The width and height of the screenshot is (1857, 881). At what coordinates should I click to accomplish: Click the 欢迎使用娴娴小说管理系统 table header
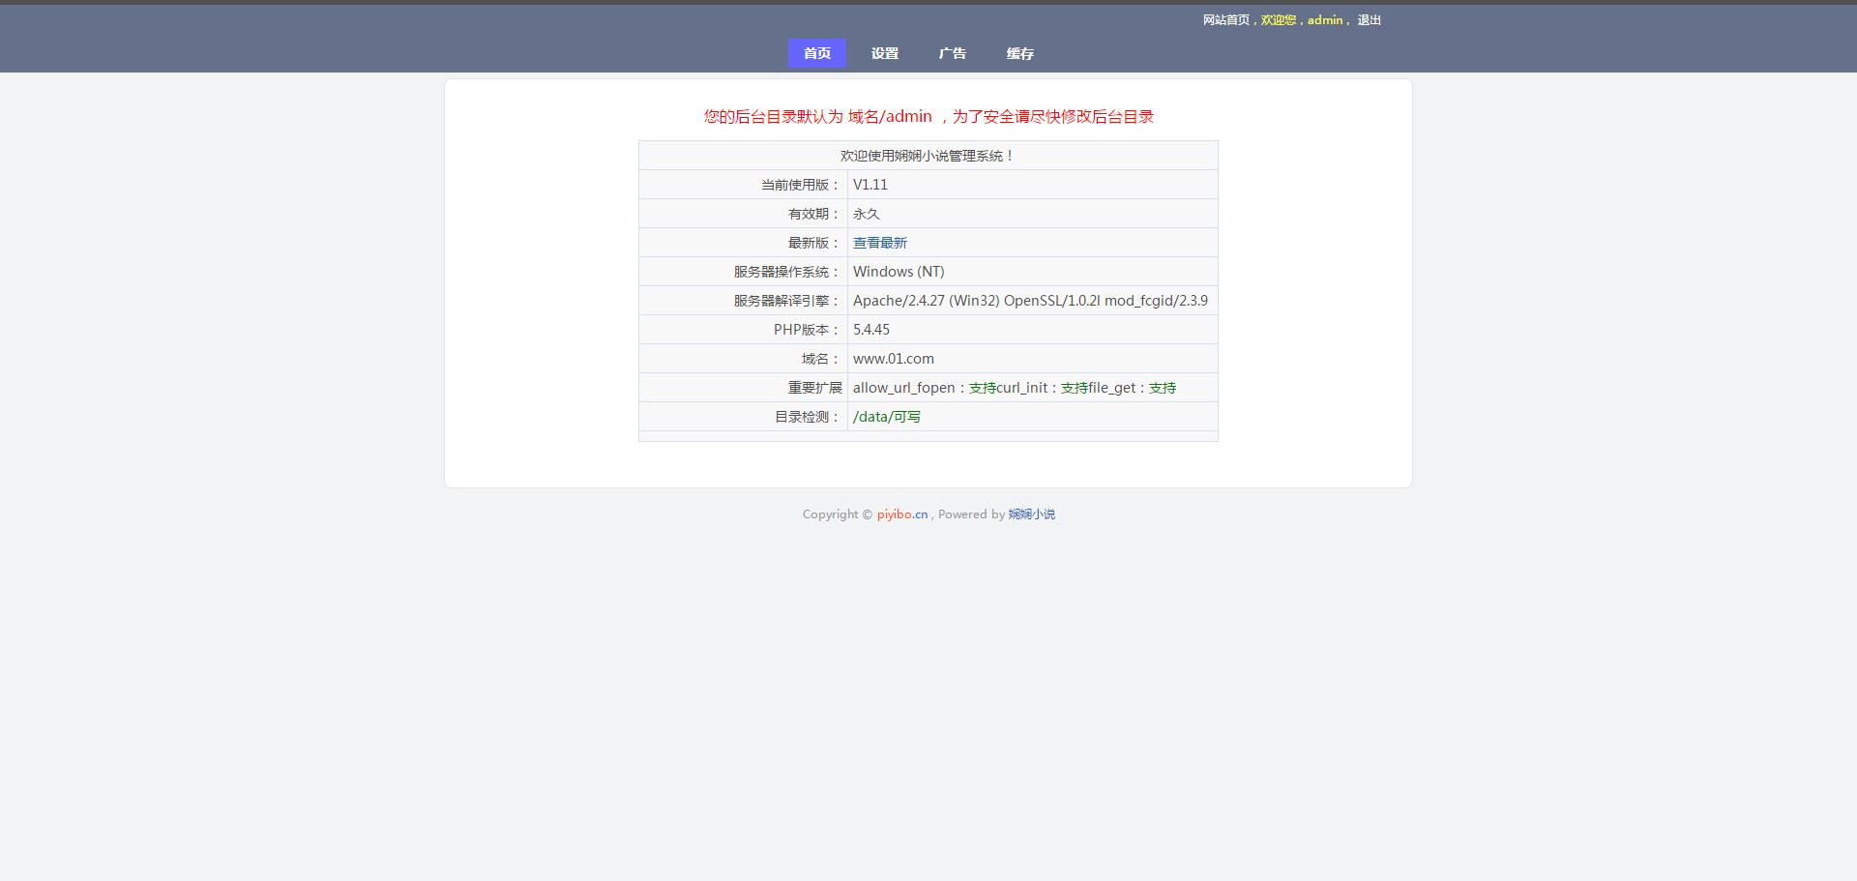928,156
